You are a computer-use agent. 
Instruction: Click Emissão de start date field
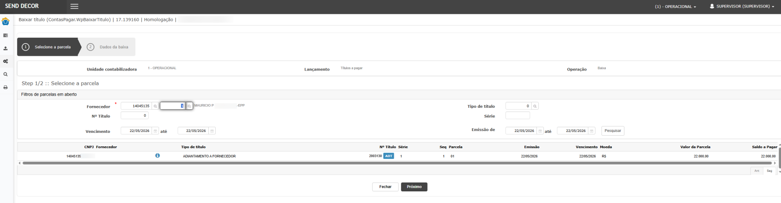pyautogui.click(x=521, y=131)
